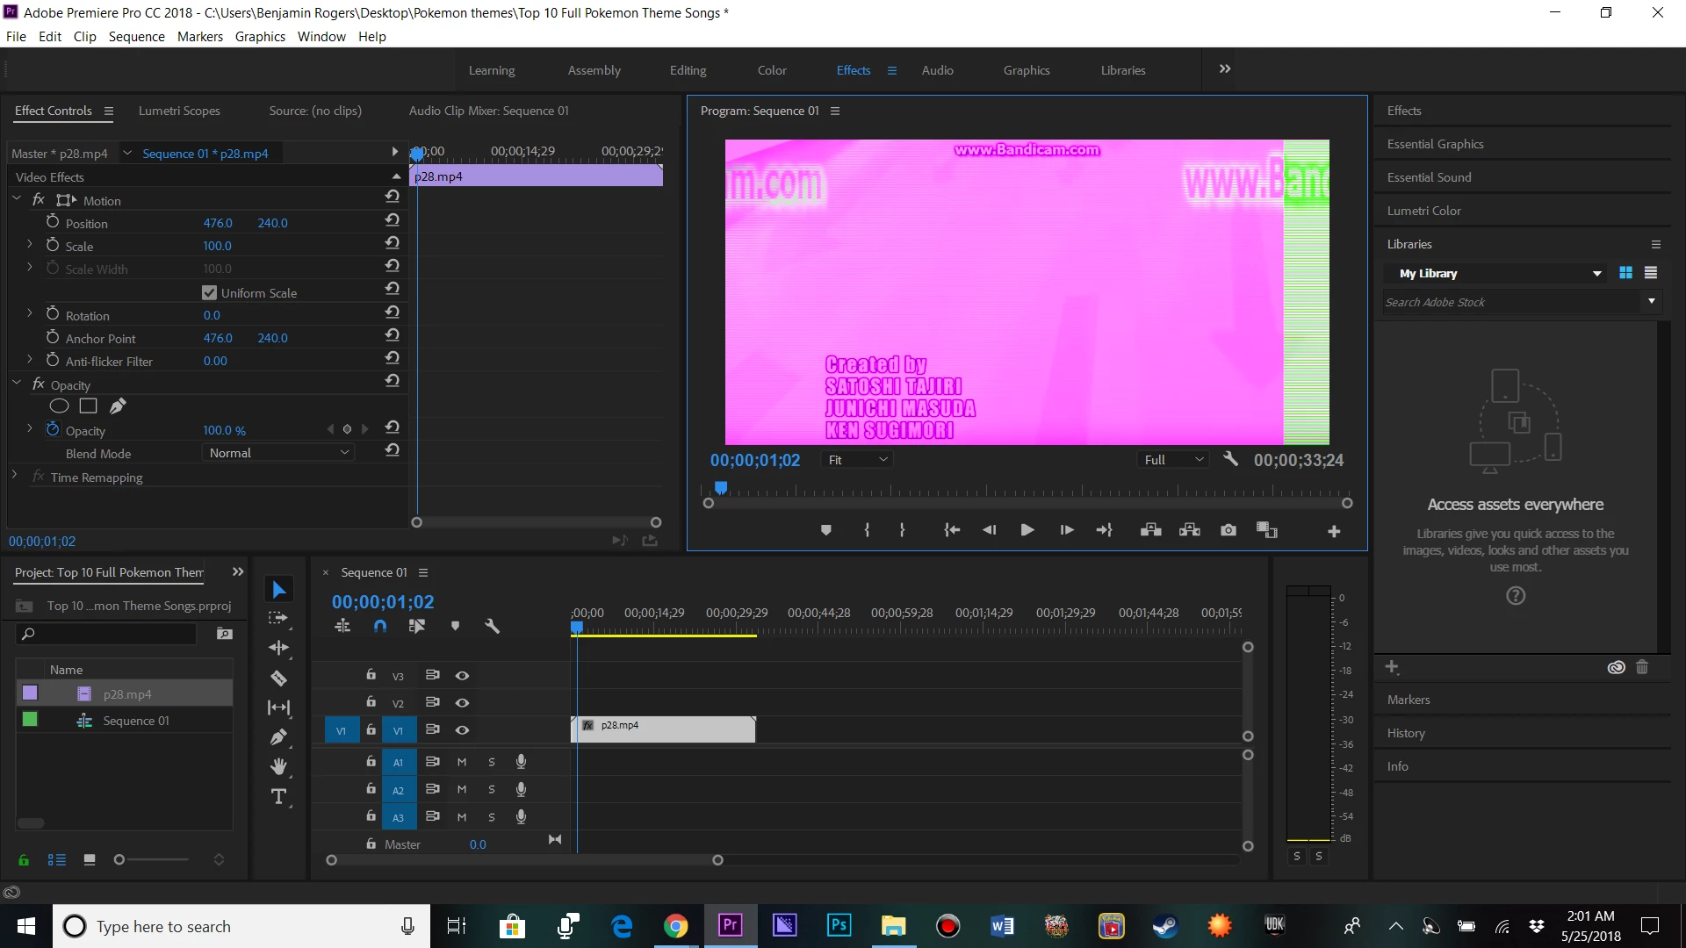Switch to the Color workspace tab
The height and width of the screenshot is (948, 1686).
pyautogui.click(x=772, y=70)
